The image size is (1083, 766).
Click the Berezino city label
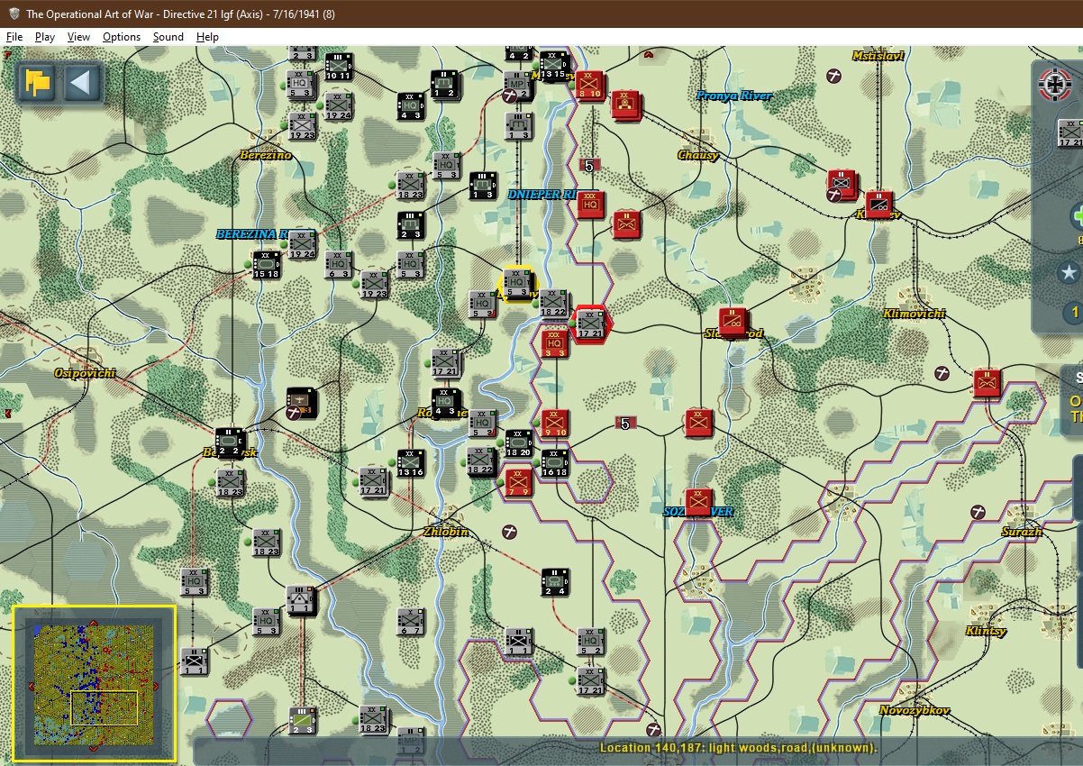[266, 155]
